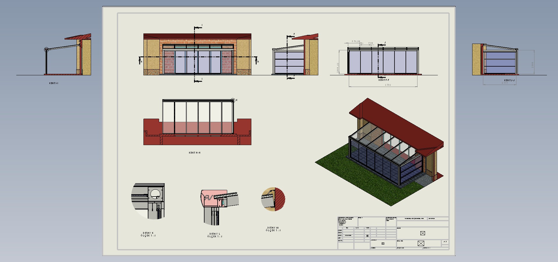Click detail circle K on plan view
Screen dimensions: 558x262
232,101
